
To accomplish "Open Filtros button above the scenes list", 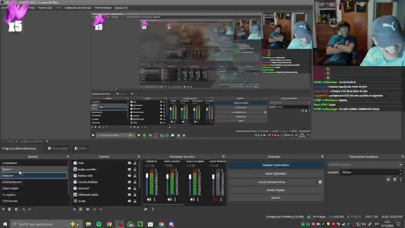I will tap(80, 148).
